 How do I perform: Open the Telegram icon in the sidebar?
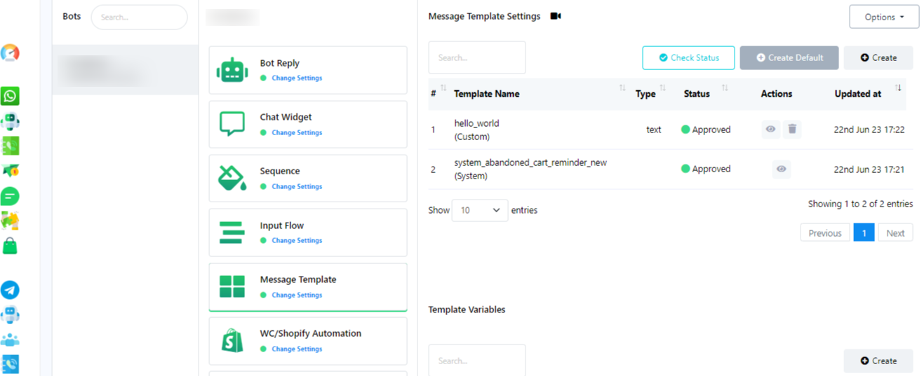click(10, 290)
